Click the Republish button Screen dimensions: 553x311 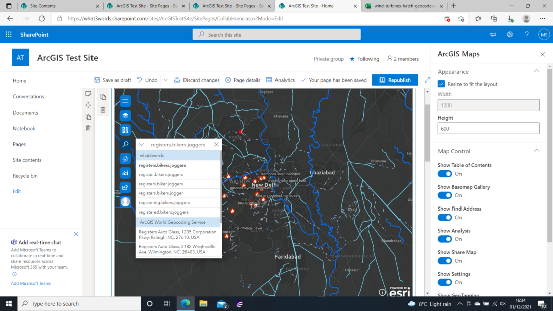coord(395,80)
